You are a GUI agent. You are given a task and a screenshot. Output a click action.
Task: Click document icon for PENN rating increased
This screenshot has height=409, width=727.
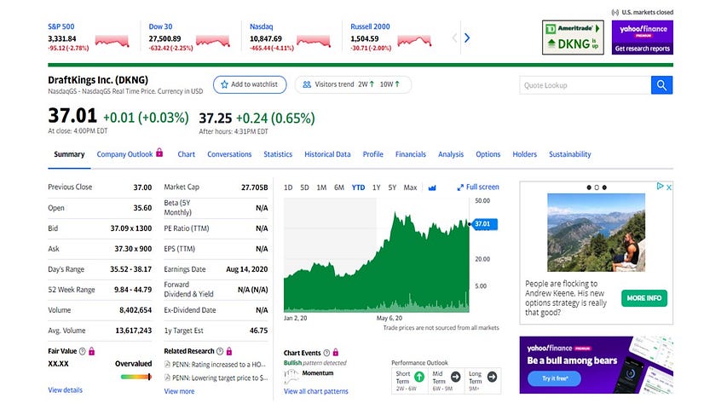167,365
